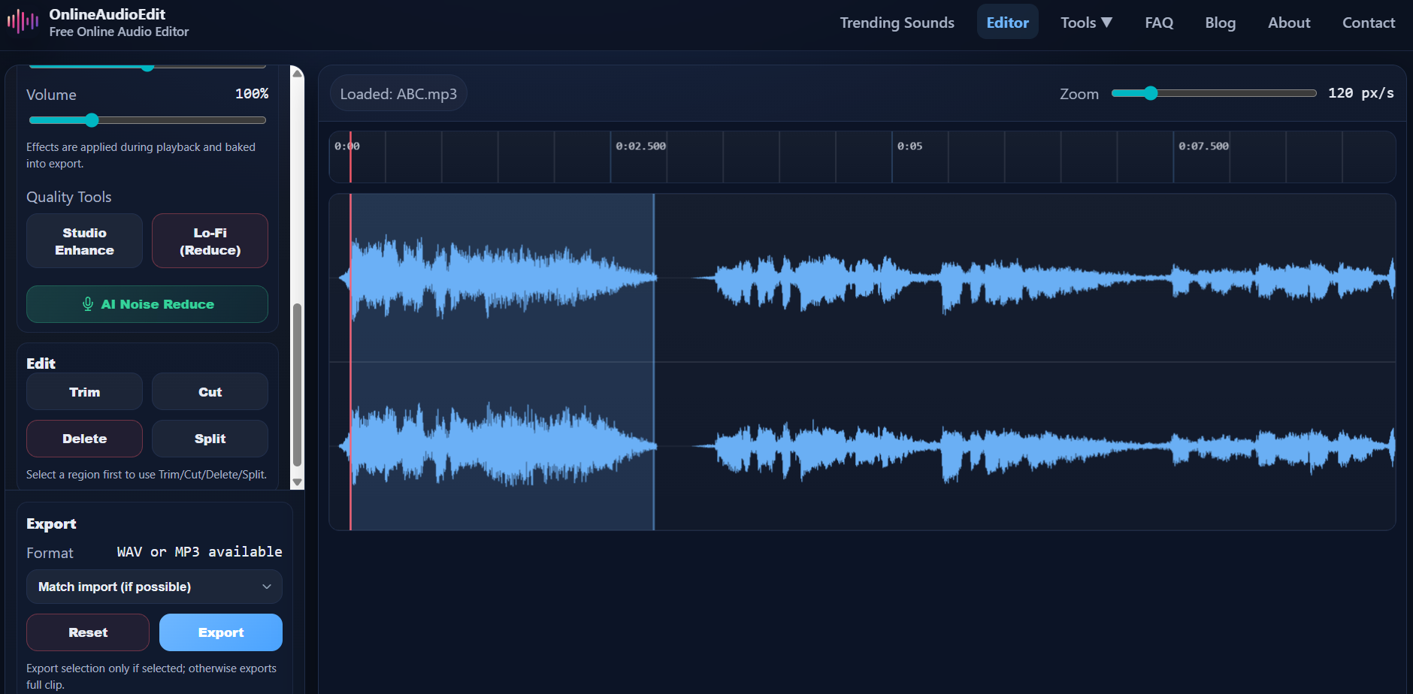1413x694 pixels.
Task: Click scrollbar up arrow in side panel
Action: [x=297, y=74]
